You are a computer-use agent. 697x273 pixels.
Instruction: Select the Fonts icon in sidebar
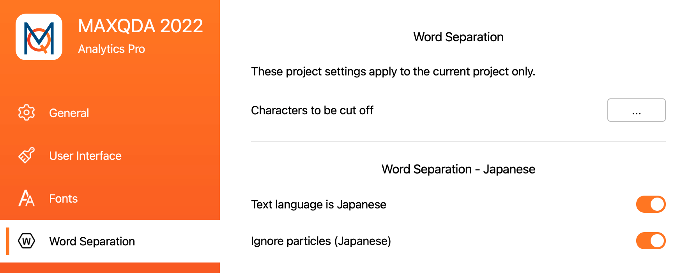click(27, 198)
